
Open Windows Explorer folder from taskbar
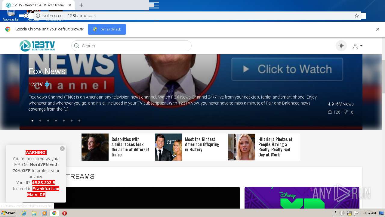point(34,213)
